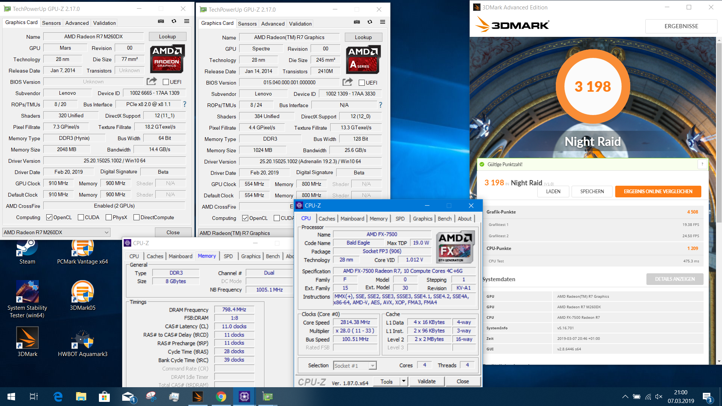Open 3DMark desktop shortcut

click(x=27, y=342)
